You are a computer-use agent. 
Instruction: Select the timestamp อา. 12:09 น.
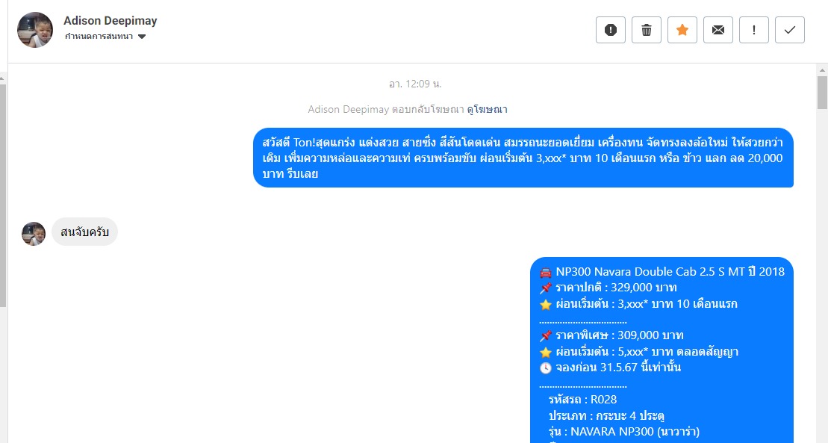415,84
